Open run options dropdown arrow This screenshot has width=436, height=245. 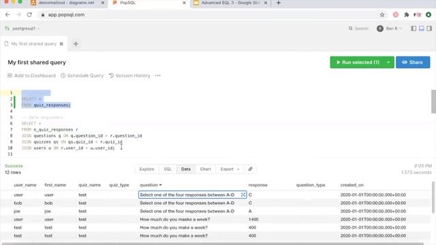(388, 62)
